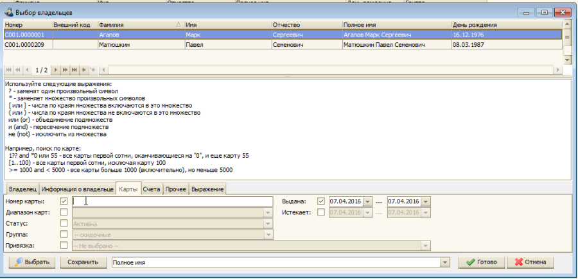Click the asterisk bookmark navigator button

pyautogui.click(x=84, y=69)
